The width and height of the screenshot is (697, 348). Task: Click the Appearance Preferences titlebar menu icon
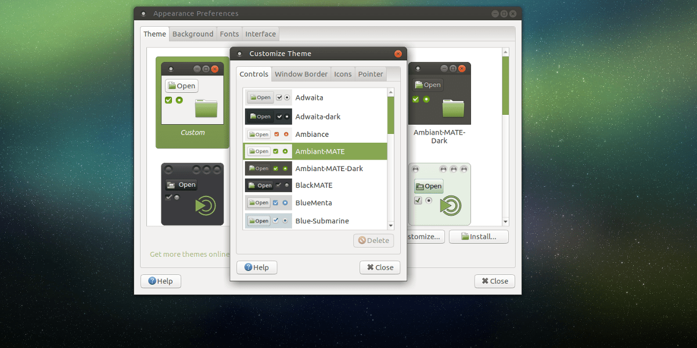[x=143, y=14]
